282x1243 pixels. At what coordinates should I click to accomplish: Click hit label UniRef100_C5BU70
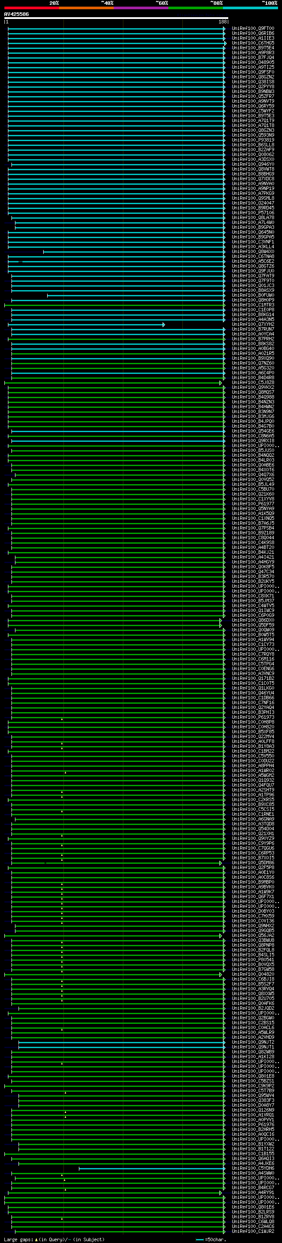coord(253,489)
